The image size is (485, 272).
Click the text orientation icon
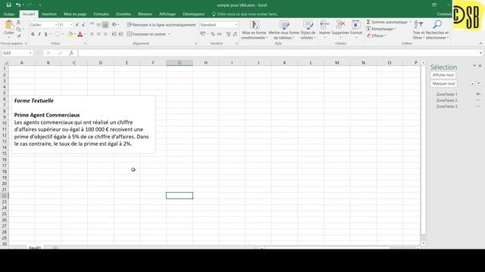click(114, 25)
